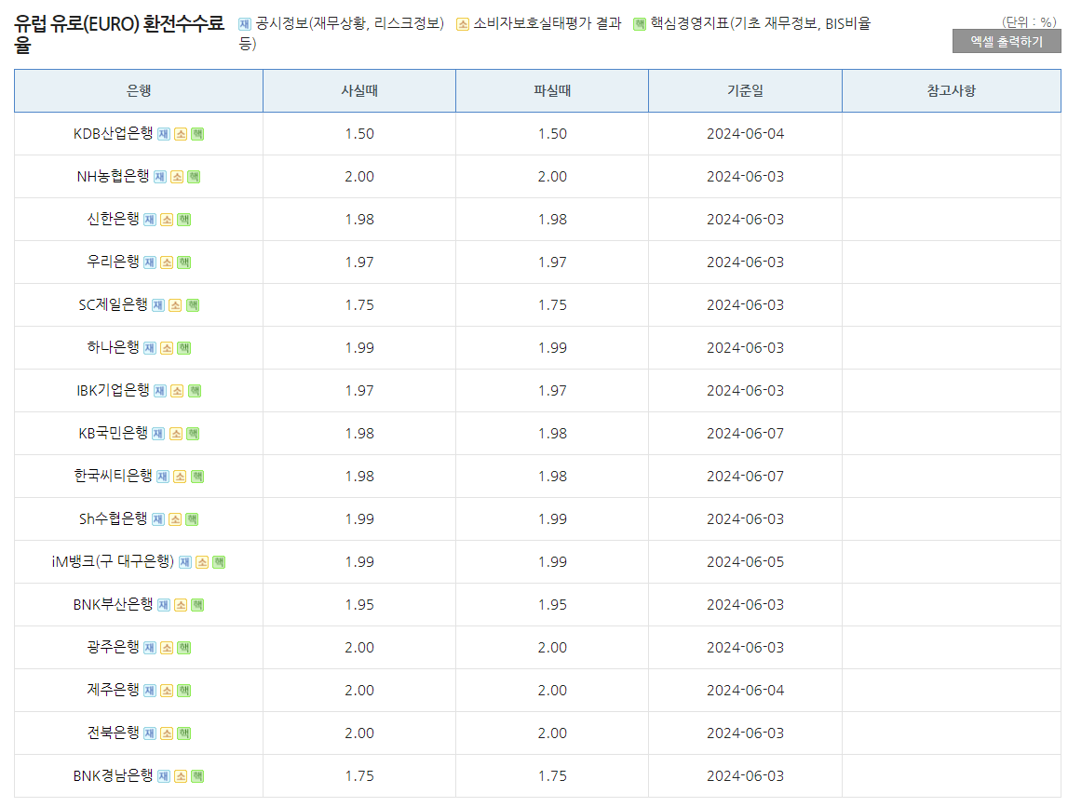Click the 소 icon beside 제주은행
1068x807 pixels.
166,690
